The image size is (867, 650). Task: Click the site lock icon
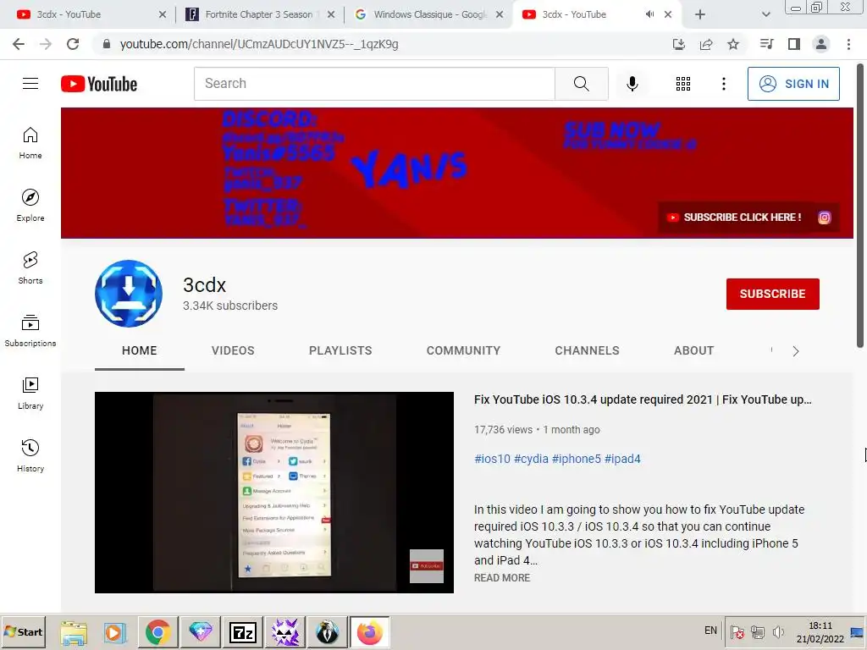click(107, 44)
